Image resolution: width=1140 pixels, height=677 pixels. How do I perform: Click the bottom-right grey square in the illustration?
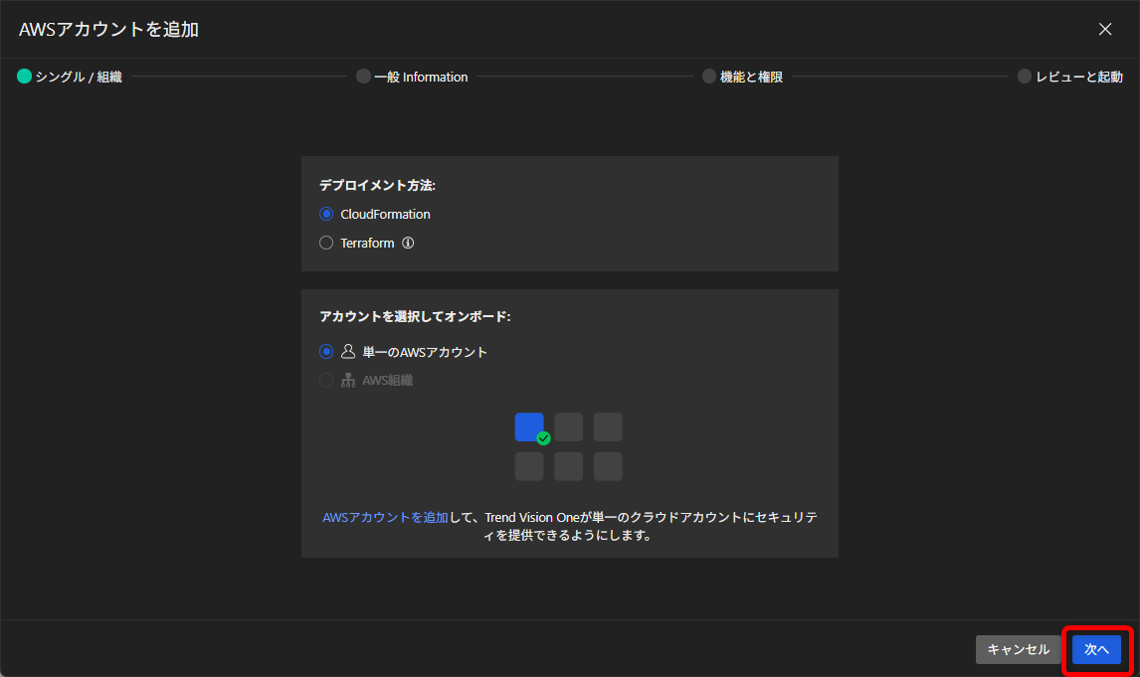coord(608,466)
